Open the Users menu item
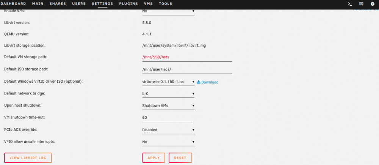Screen dimensions: 379x165 pos(79,4)
